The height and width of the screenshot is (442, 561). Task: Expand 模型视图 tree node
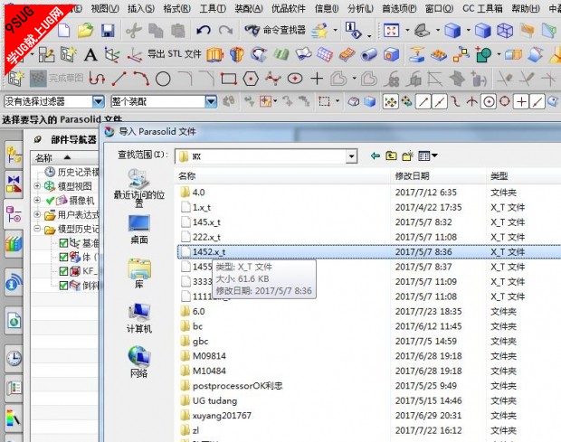(x=37, y=186)
